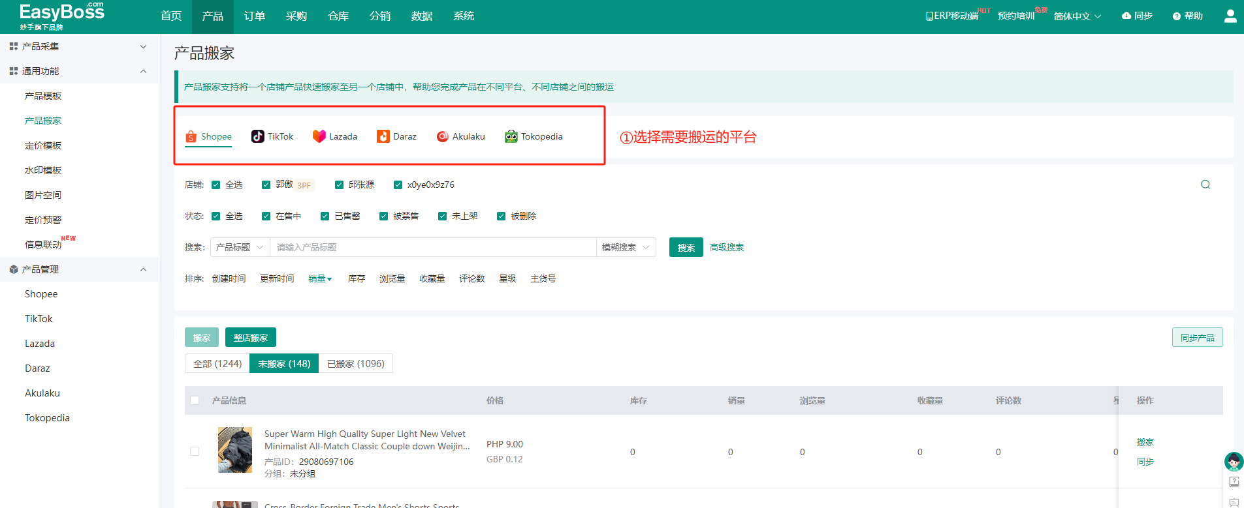This screenshot has height=508, width=1244.
Task: Click the 产品采集 grid icon
Action: [14, 46]
